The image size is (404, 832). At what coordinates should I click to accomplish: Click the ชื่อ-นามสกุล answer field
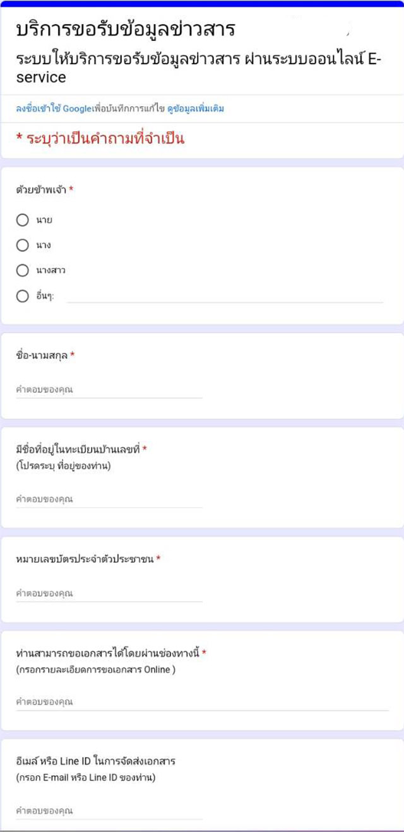[109, 390]
